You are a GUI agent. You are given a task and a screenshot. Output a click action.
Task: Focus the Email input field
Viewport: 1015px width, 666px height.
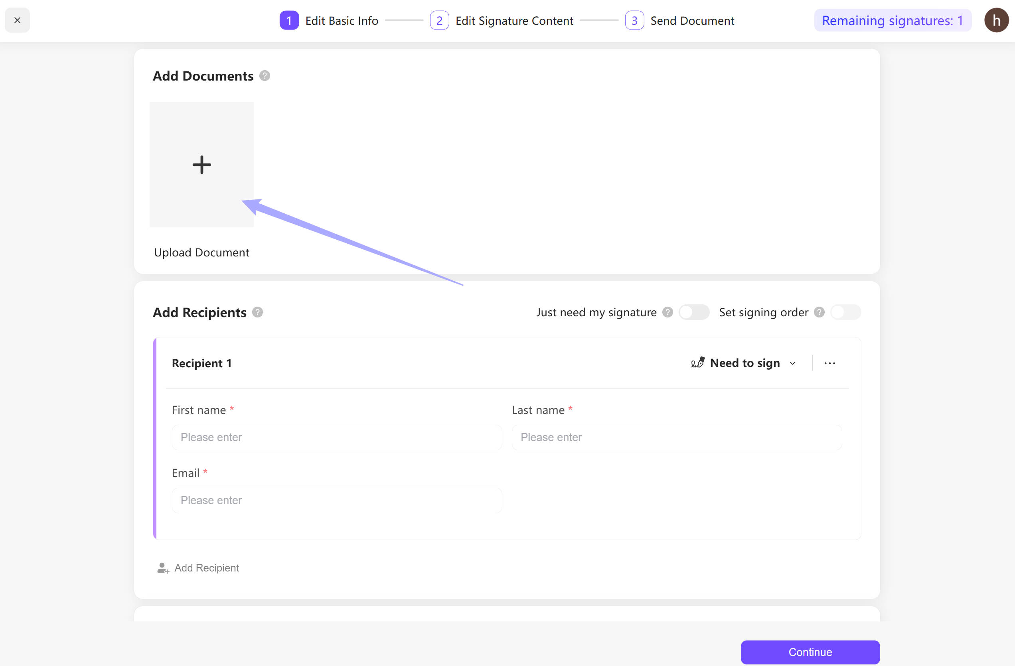(337, 500)
